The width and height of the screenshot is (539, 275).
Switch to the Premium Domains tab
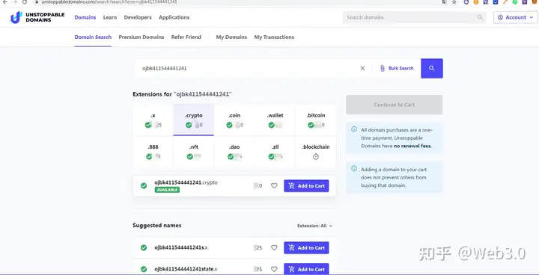(141, 37)
